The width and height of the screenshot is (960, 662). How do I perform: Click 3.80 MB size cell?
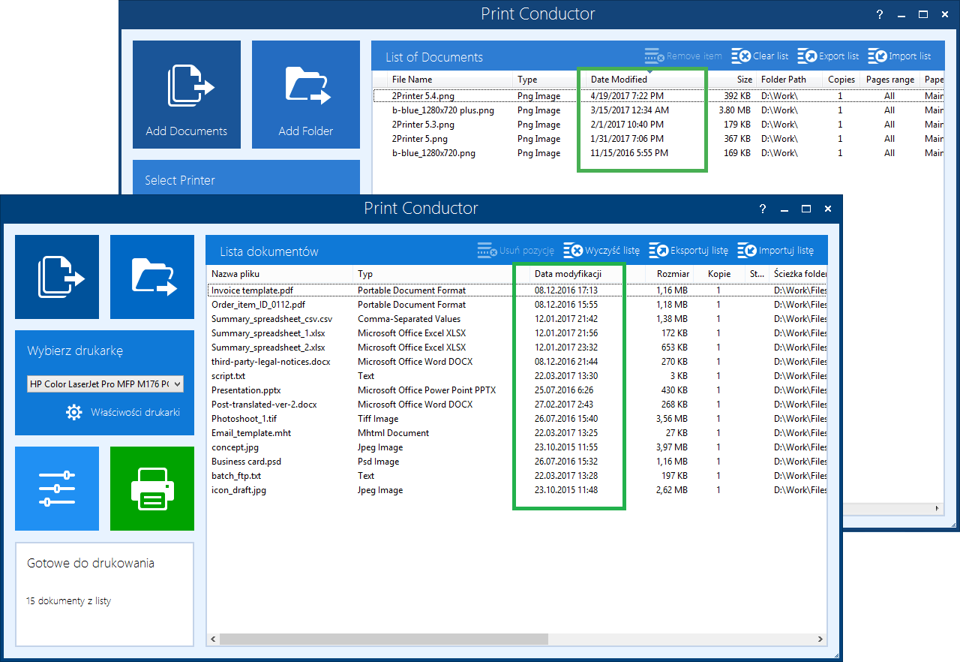736,110
